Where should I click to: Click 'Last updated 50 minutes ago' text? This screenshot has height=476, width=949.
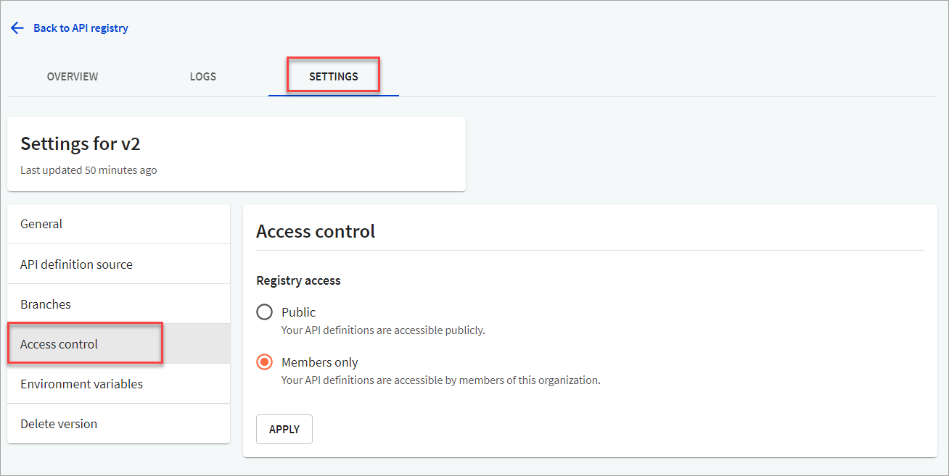[89, 170]
